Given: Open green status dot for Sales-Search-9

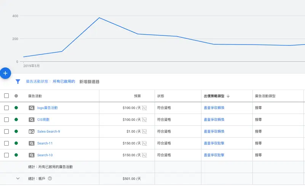Looking at the screenshot, I should [16, 131].
